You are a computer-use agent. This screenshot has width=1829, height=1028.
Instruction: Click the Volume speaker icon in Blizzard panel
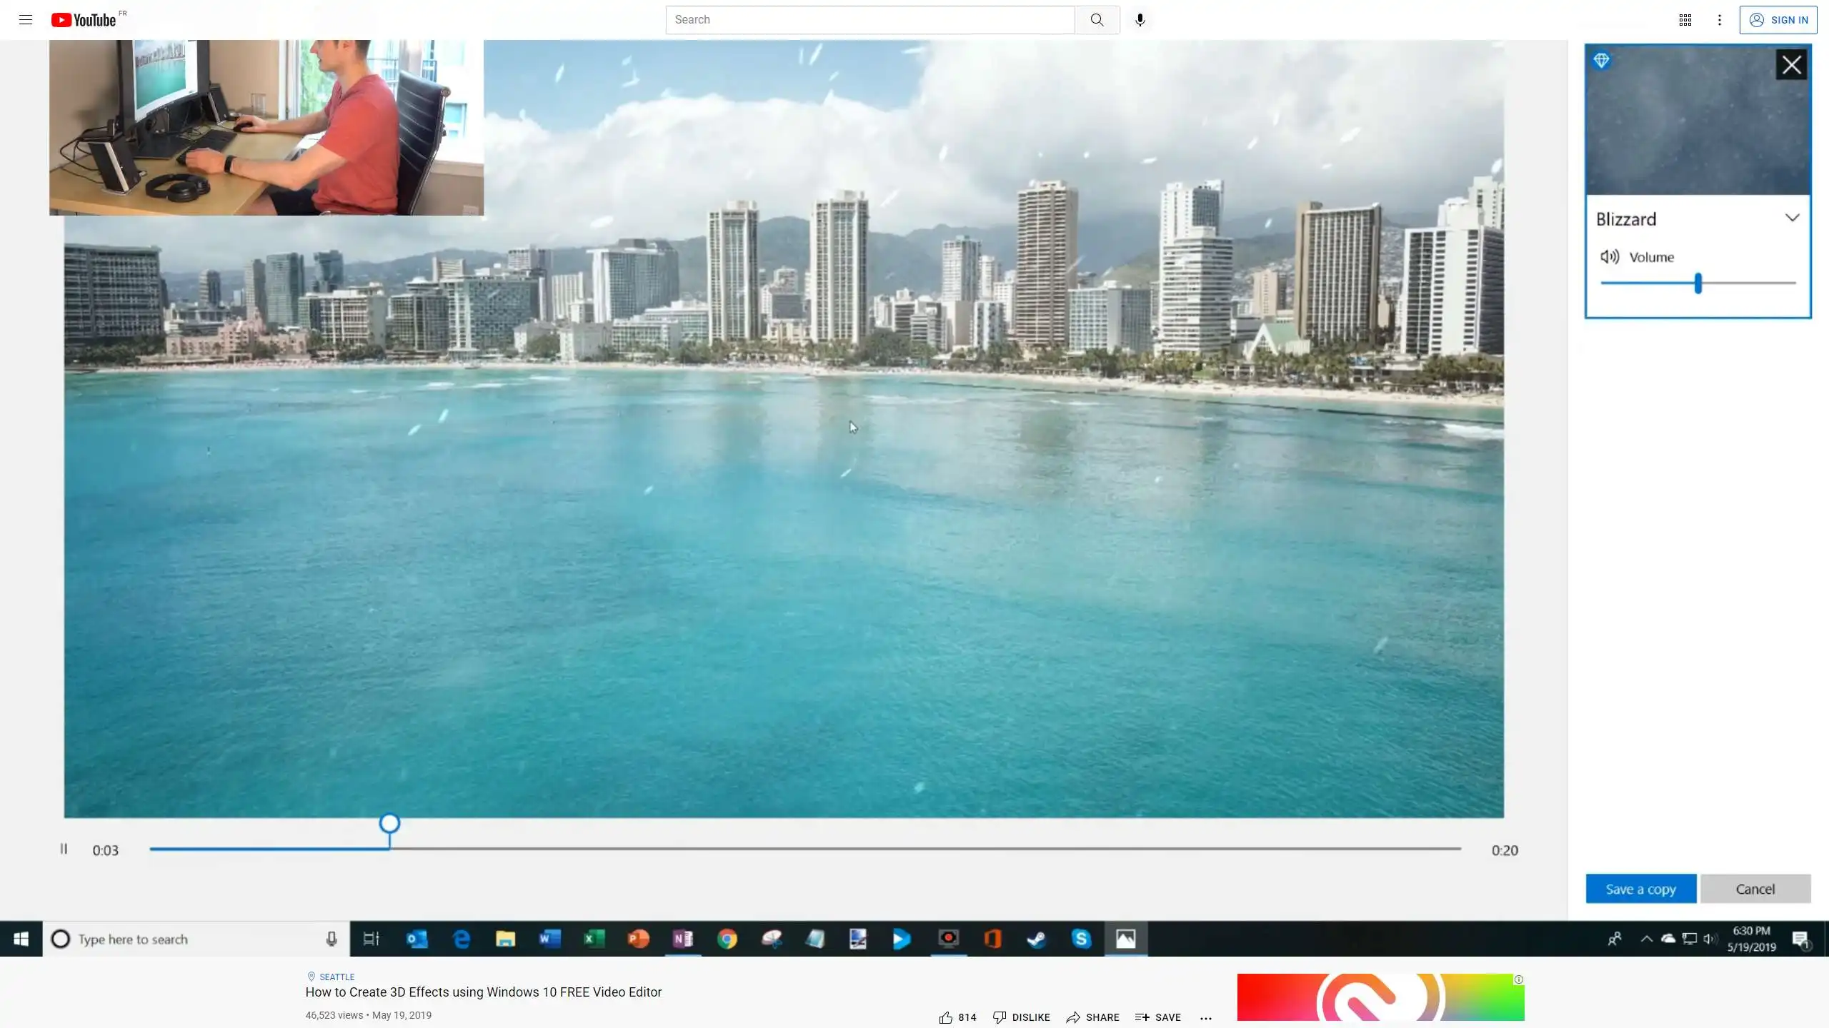(x=1610, y=257)
